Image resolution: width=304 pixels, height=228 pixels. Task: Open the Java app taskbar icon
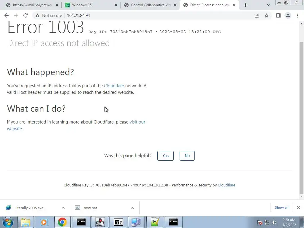click(100, 222)
